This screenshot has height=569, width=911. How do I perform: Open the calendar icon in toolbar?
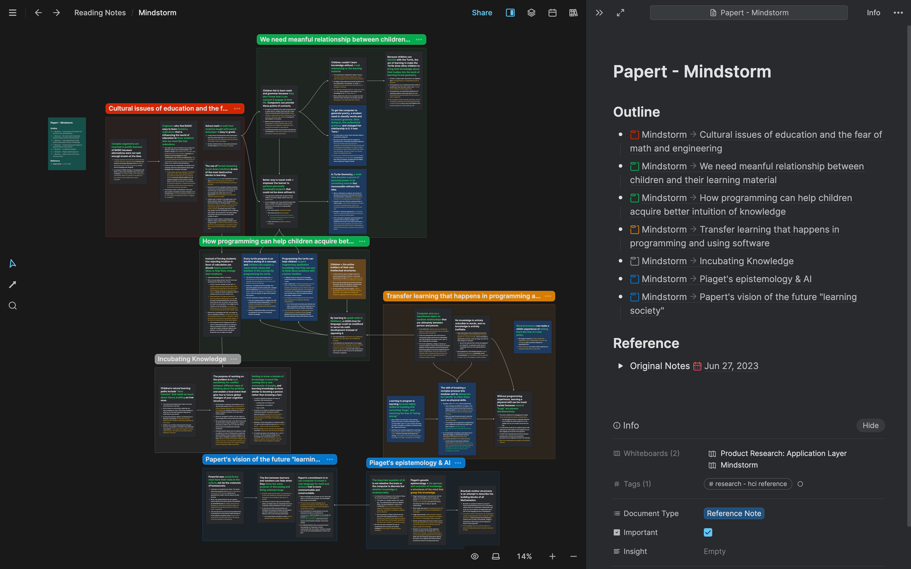pyautogui.click(x=552, y=13)
